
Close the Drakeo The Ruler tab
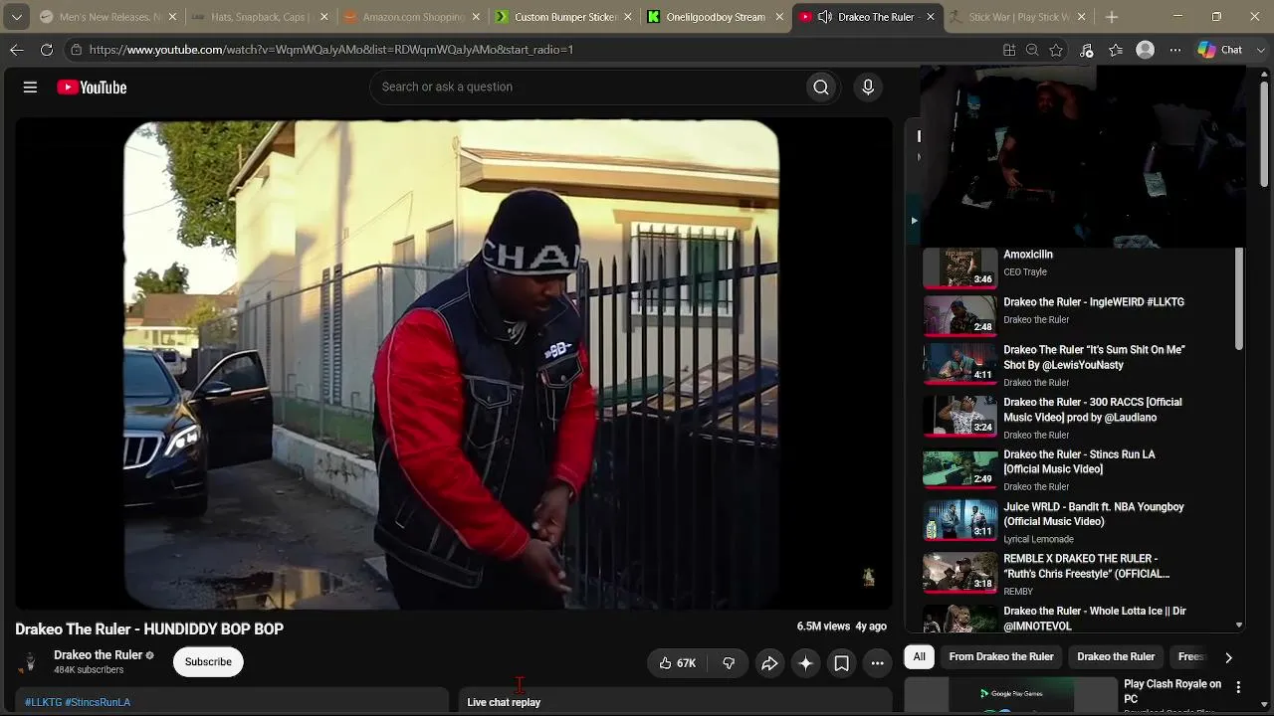click(931, 17)
